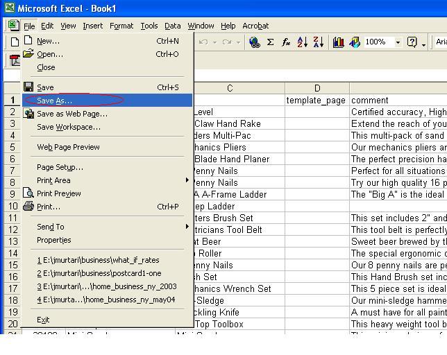Open the Edit menu

point(47,26)
